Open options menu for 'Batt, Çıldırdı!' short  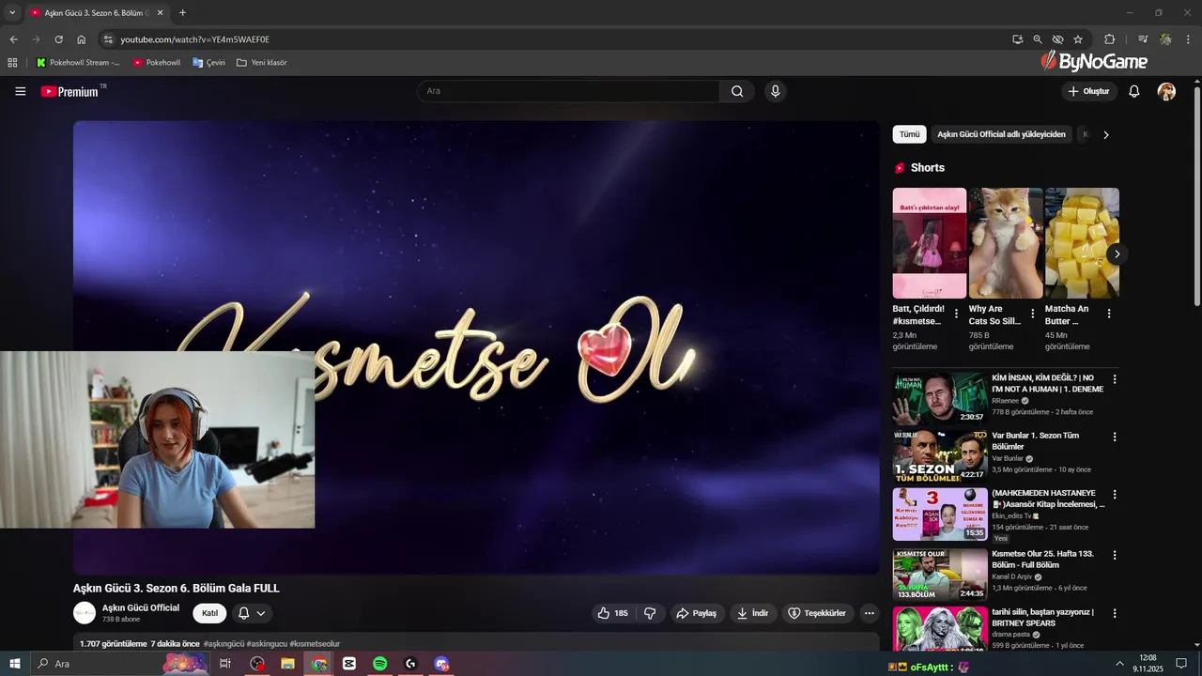pos(956,314)
